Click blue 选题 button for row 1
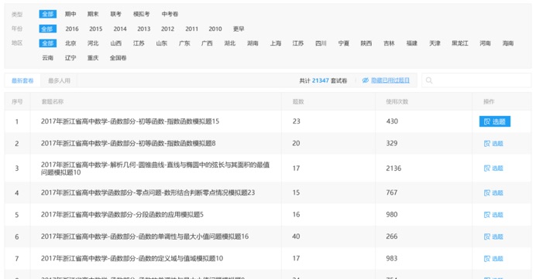This screenshot has height=279, width=536. point(495,121)
